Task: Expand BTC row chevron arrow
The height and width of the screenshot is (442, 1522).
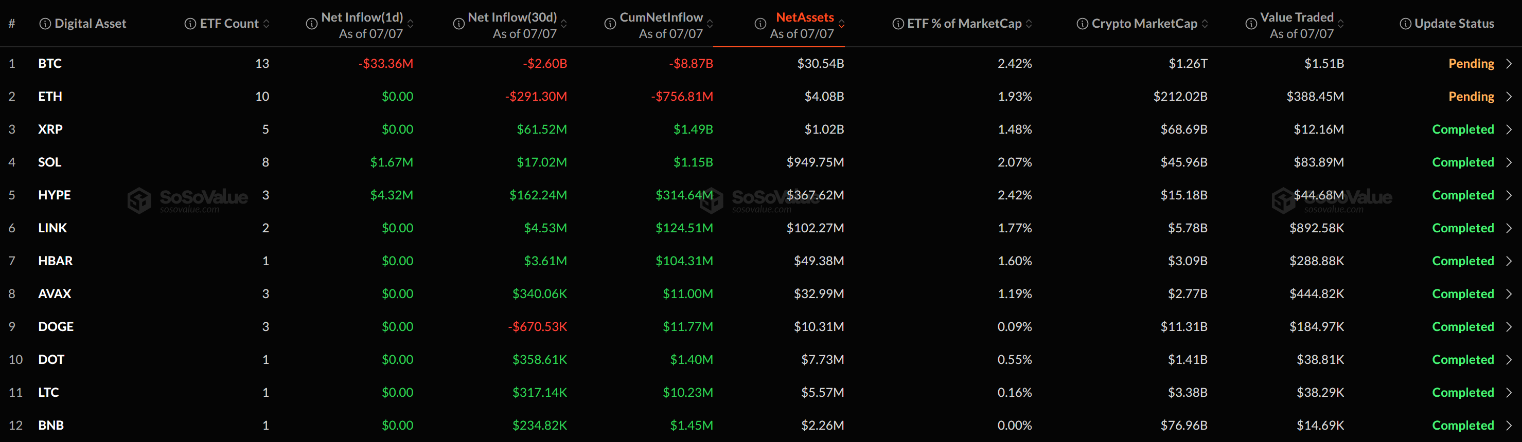Action: point(1509,64)
